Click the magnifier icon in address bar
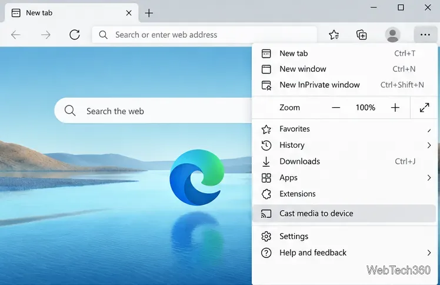Screen dimensions: 440x285 tap(104, 35)
